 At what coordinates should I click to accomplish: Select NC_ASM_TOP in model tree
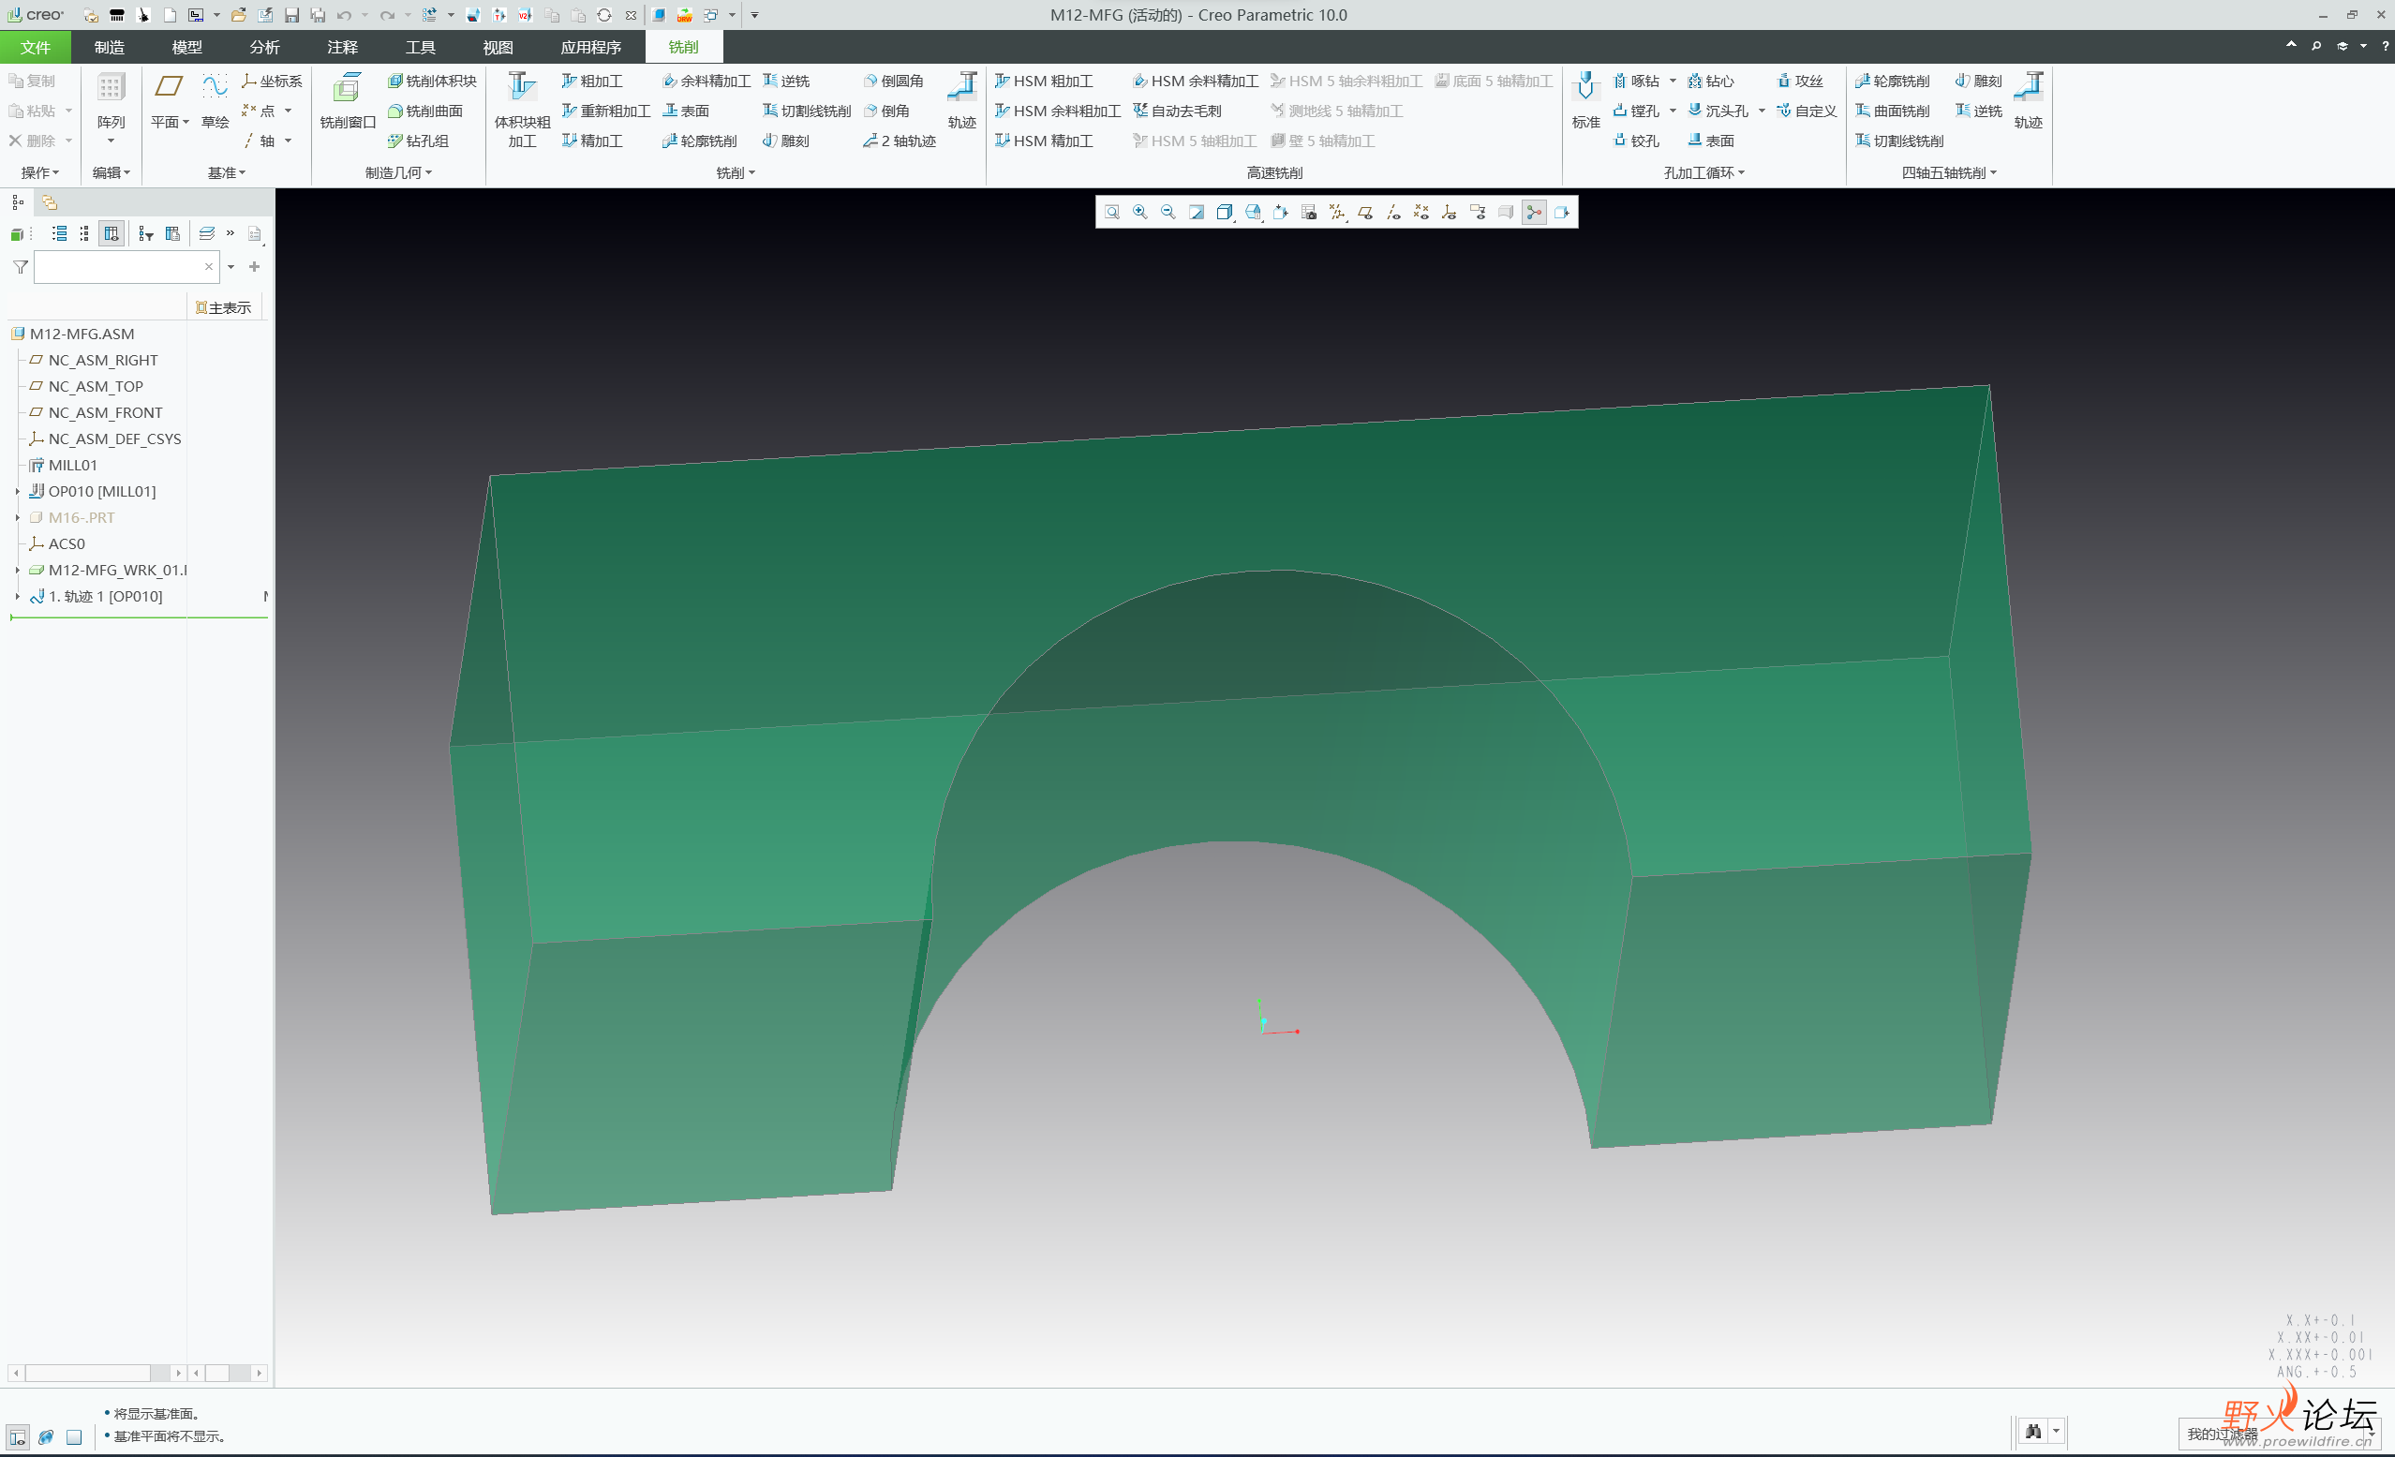[x=96, y=387]
